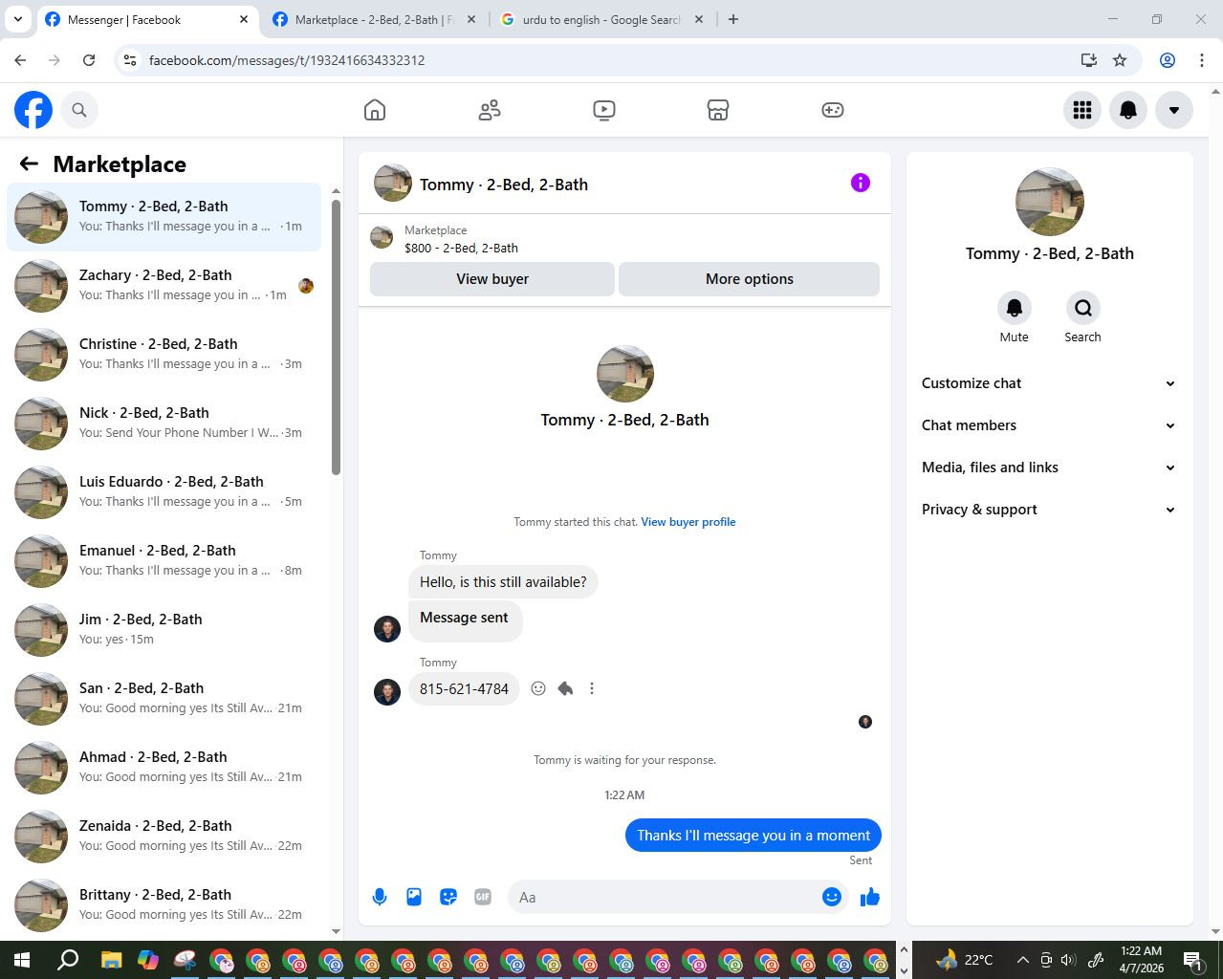The height and width of the screenshot is (979, 1223).
Task: Open the Marketplace storefront icon
Action: [x=718, y=110]
